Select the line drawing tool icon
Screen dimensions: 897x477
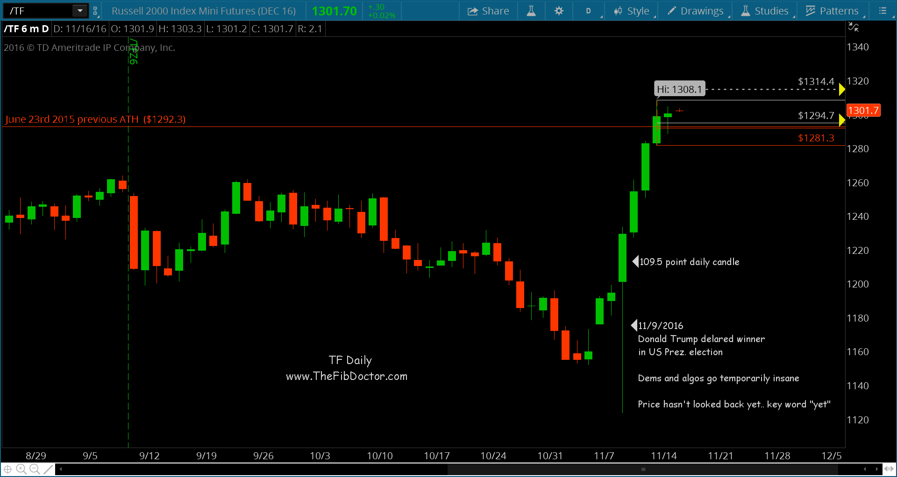click(x=48, y=469)
